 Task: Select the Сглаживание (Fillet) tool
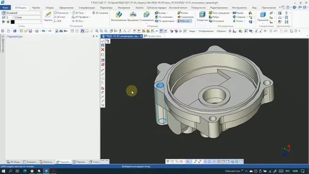point(146,16)
